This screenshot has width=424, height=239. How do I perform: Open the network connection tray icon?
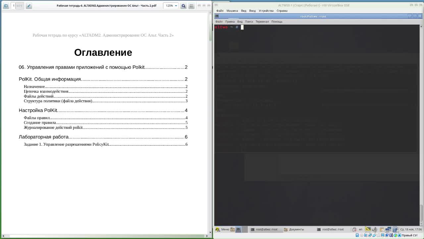point(388,229)
